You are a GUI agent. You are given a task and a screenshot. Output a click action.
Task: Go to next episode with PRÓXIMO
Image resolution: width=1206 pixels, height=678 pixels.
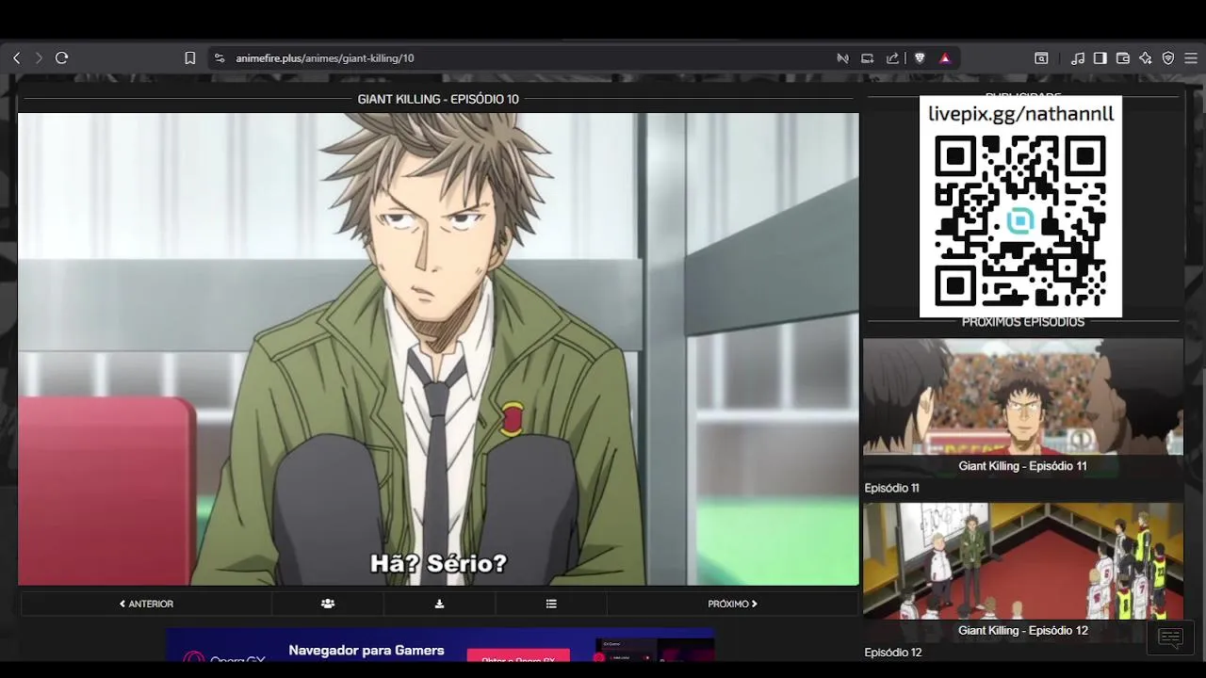[732, 604]
